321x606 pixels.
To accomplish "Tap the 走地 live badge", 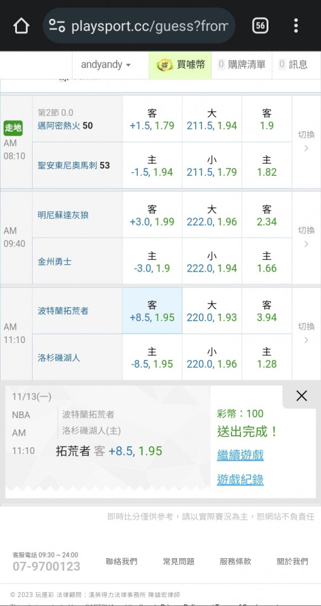I will [13, 128].
